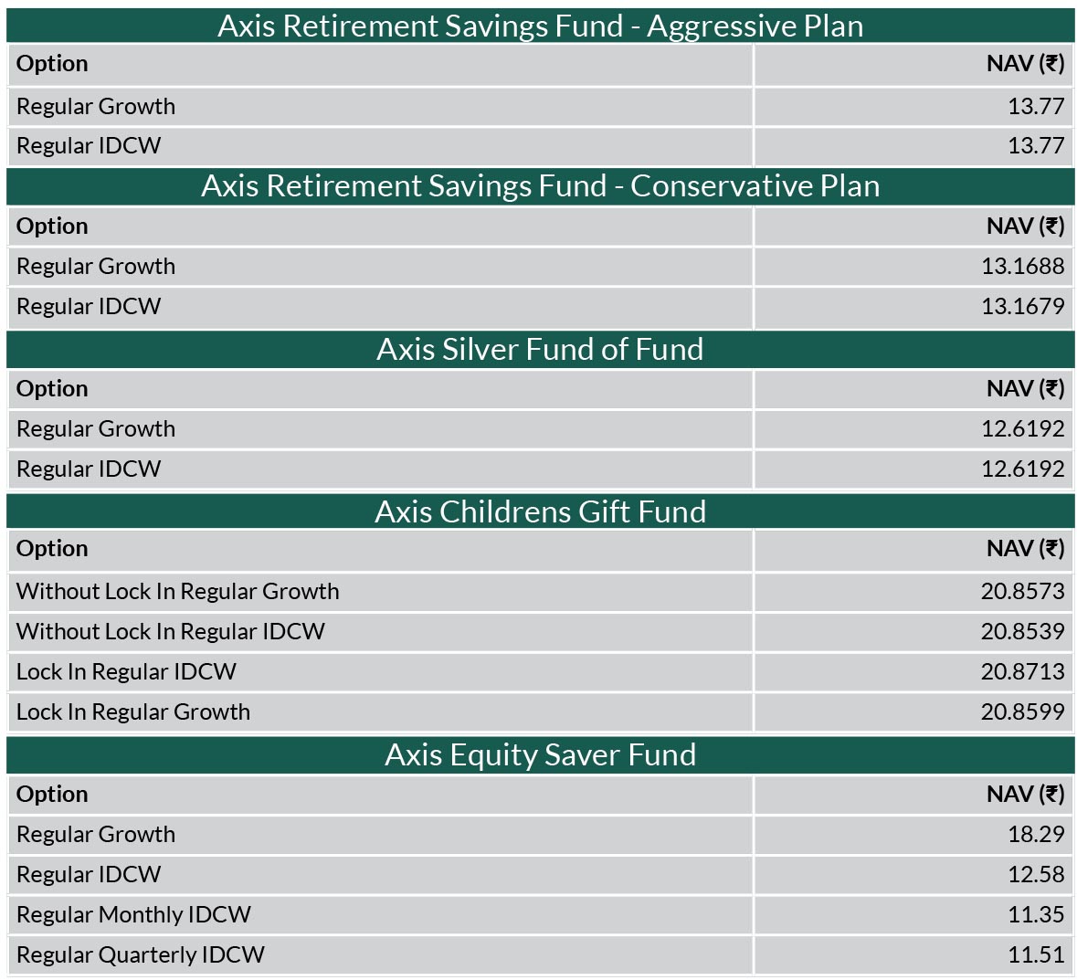The image size is (1077, 980).
Task: Select Regular Growth label in Equity Saver Fund table
Action: [96, 834]
